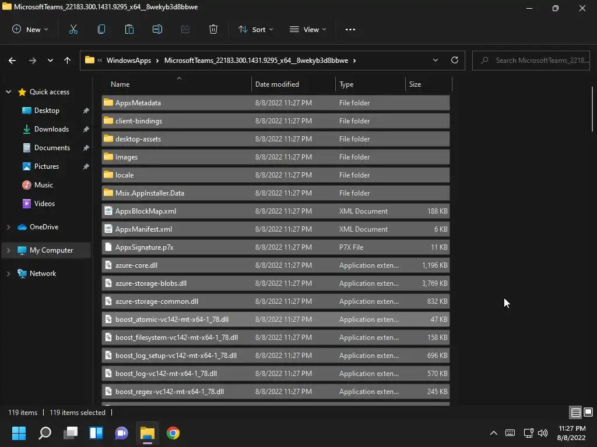Screen dimensions: 597x447
Task: Open the See more ellipsis menu
Action: tap(350, 30)
